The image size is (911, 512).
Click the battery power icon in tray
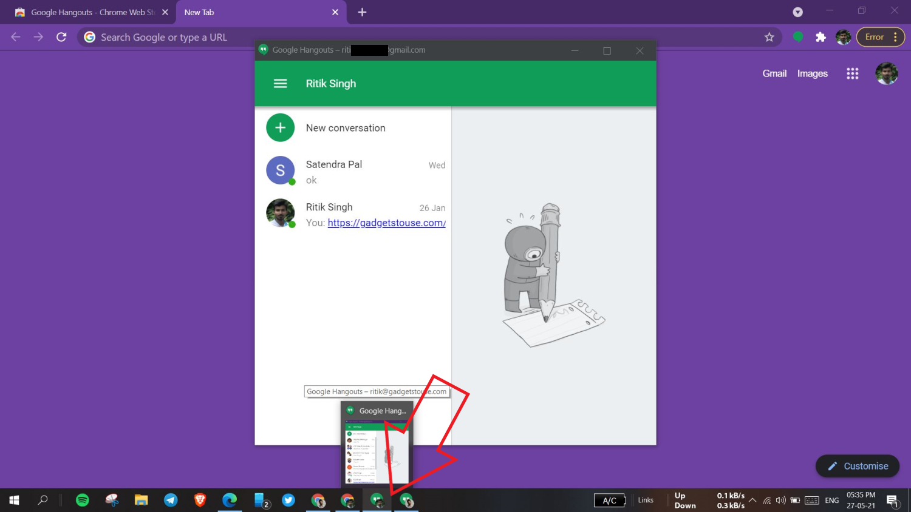(795, 500)
